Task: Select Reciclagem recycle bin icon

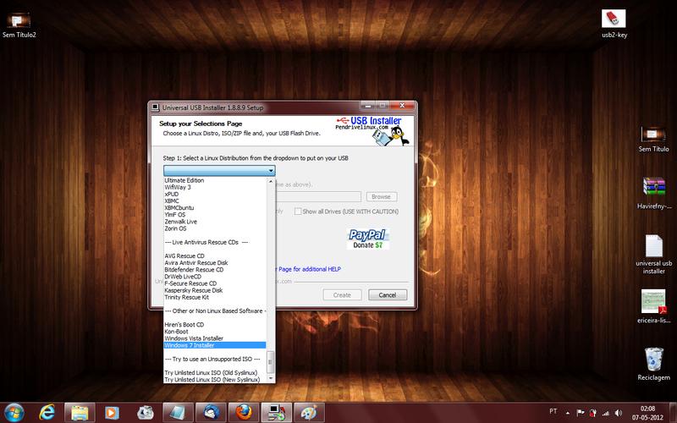Action: pyautogui.click(x=653, y=365)
